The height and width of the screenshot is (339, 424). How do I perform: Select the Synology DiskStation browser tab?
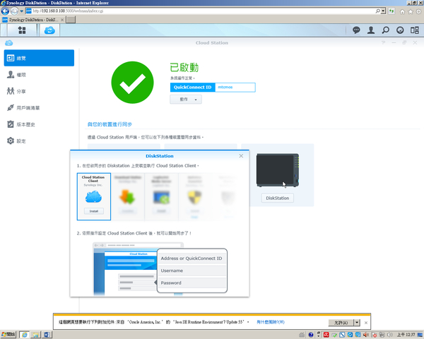33,20
